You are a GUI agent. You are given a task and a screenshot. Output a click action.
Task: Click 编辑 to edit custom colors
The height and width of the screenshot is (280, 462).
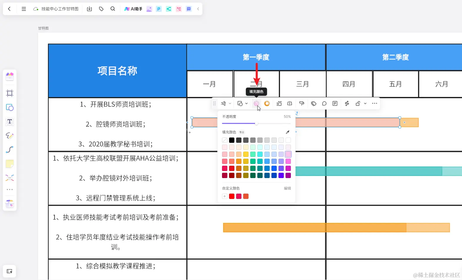287,188
